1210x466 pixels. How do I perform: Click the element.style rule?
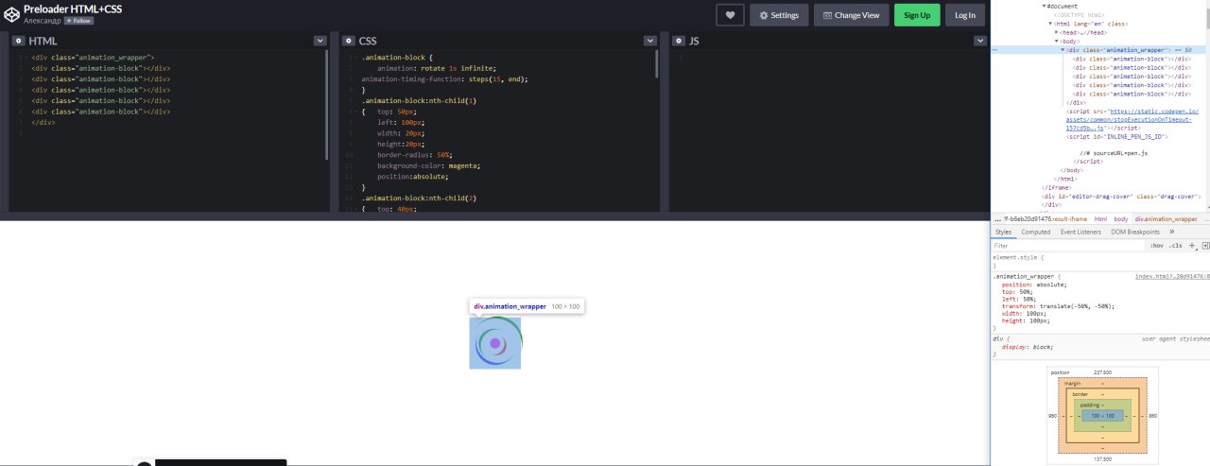(1019, 258)
